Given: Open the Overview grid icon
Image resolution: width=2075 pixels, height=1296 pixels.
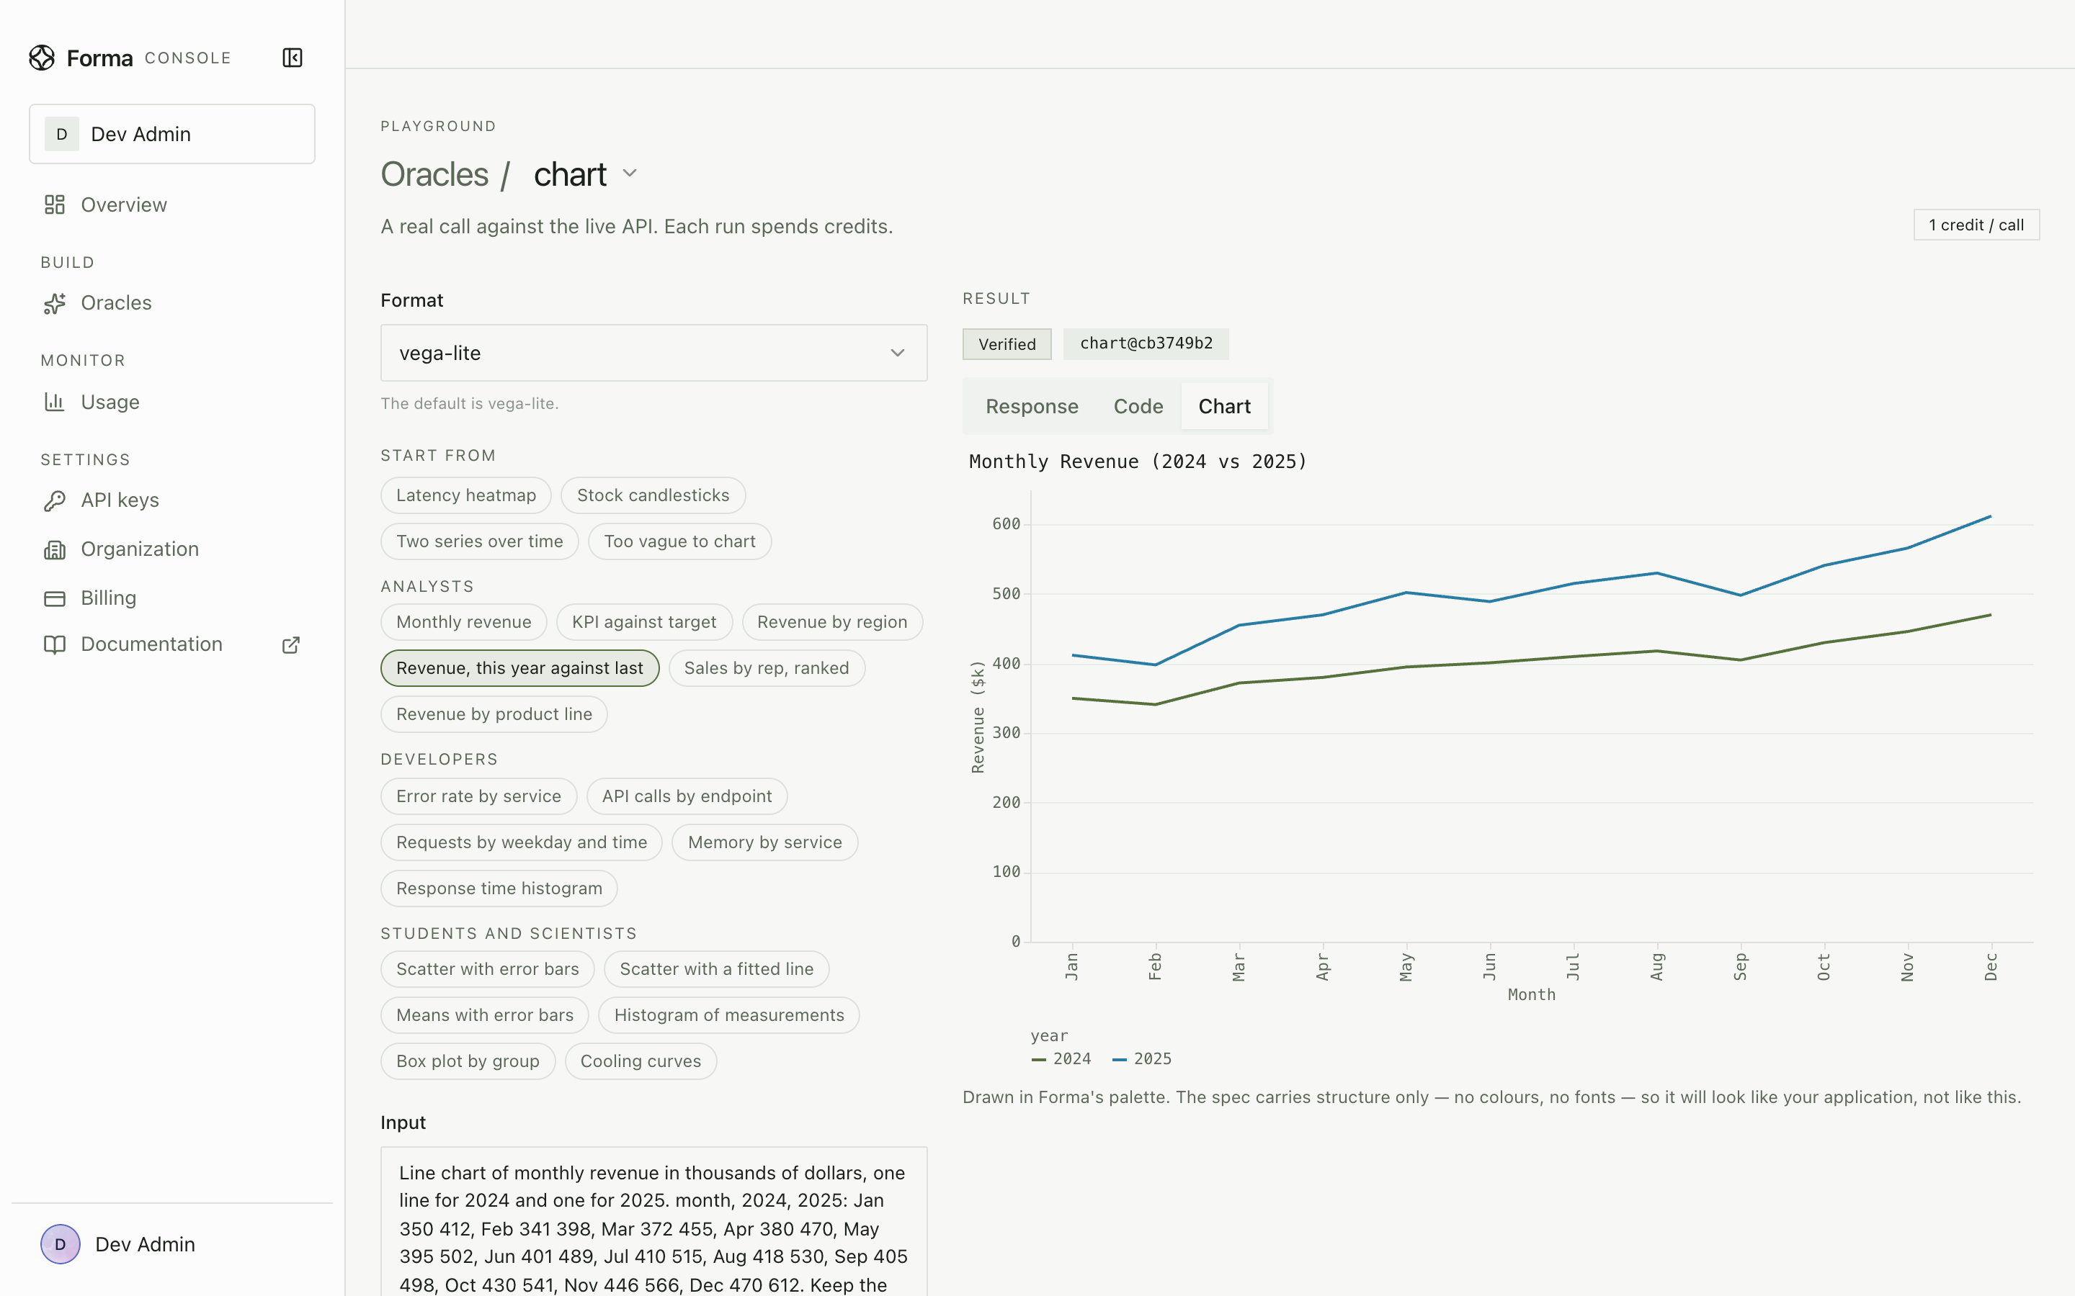Looking at the screenshot, I should (55, 205).
